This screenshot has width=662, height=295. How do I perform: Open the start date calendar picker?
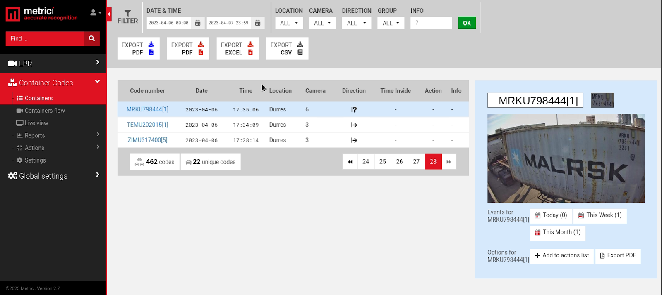[x=198, y=23]
